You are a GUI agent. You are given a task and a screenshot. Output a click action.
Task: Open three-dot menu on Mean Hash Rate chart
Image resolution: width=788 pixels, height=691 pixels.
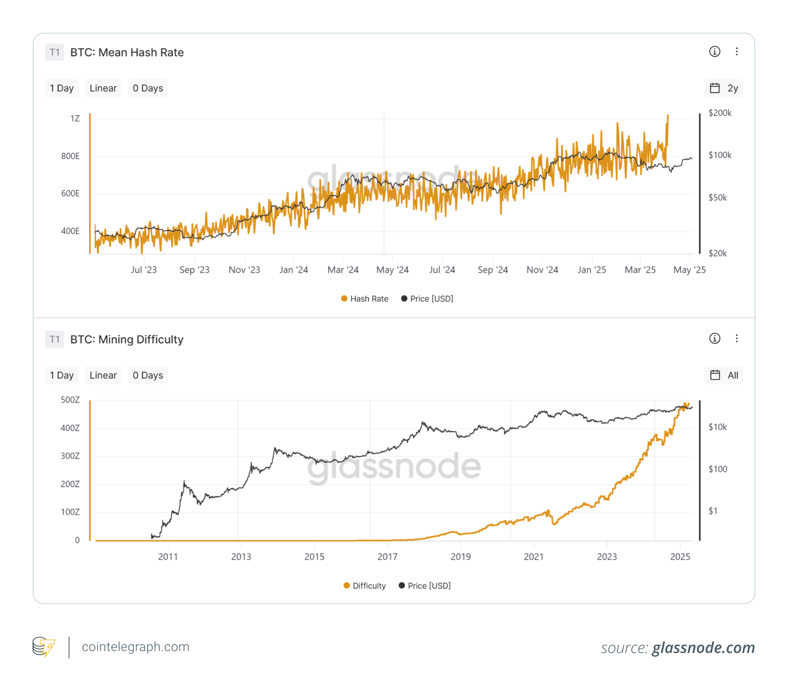point(737,52)
